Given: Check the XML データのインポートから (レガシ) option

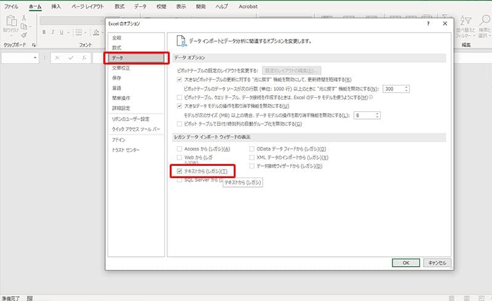Looking at the screenshot, I should tap(252, 157).
